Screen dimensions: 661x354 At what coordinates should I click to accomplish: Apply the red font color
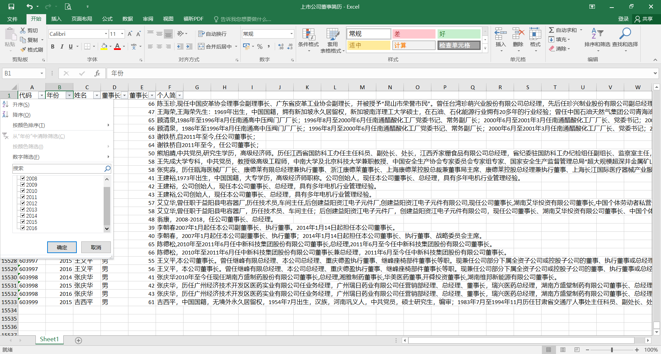(117, 46)
